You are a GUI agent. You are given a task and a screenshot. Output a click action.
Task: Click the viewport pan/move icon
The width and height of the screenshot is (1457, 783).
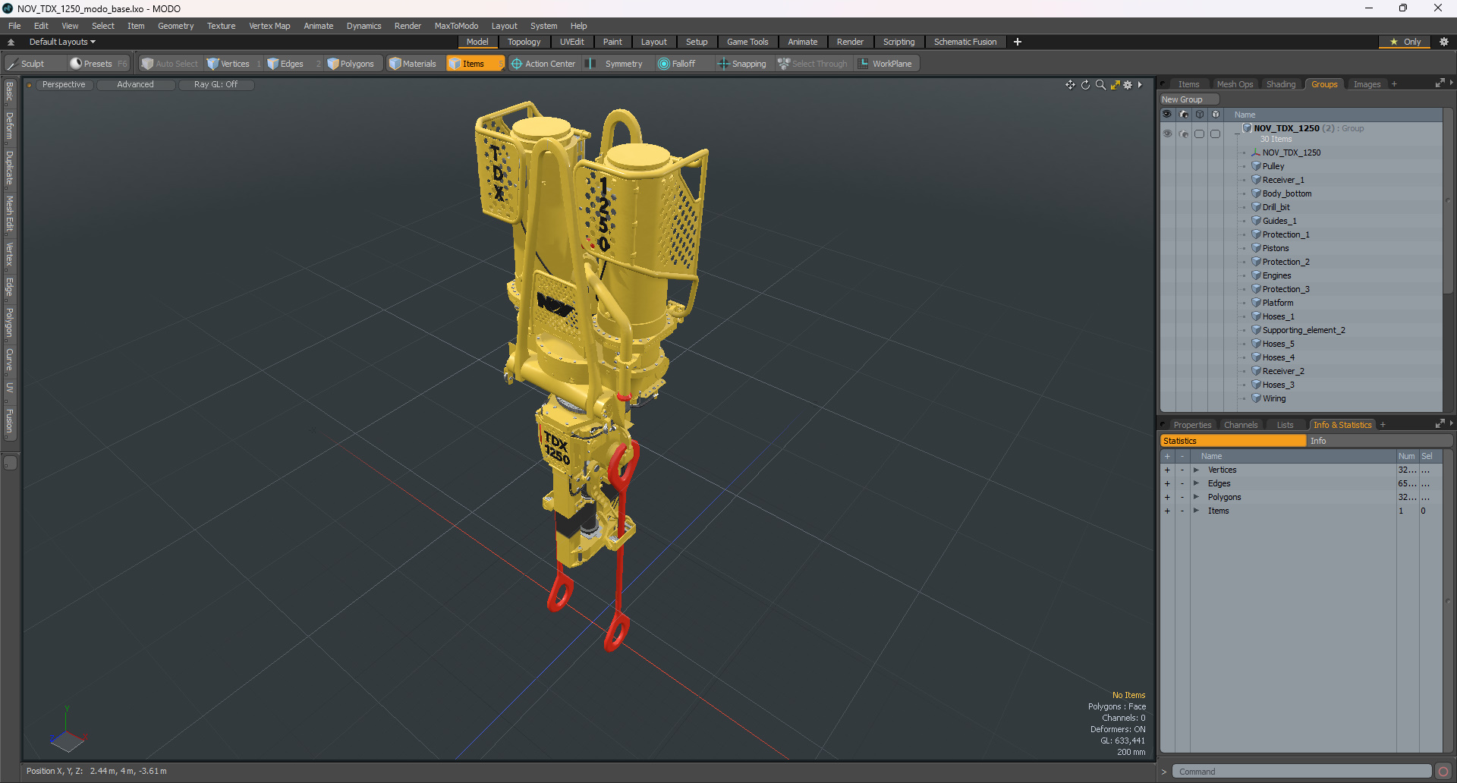(1070, 85)
